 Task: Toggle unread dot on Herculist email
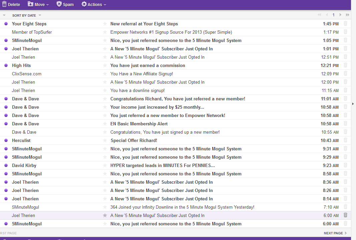(x=6, y=140)
